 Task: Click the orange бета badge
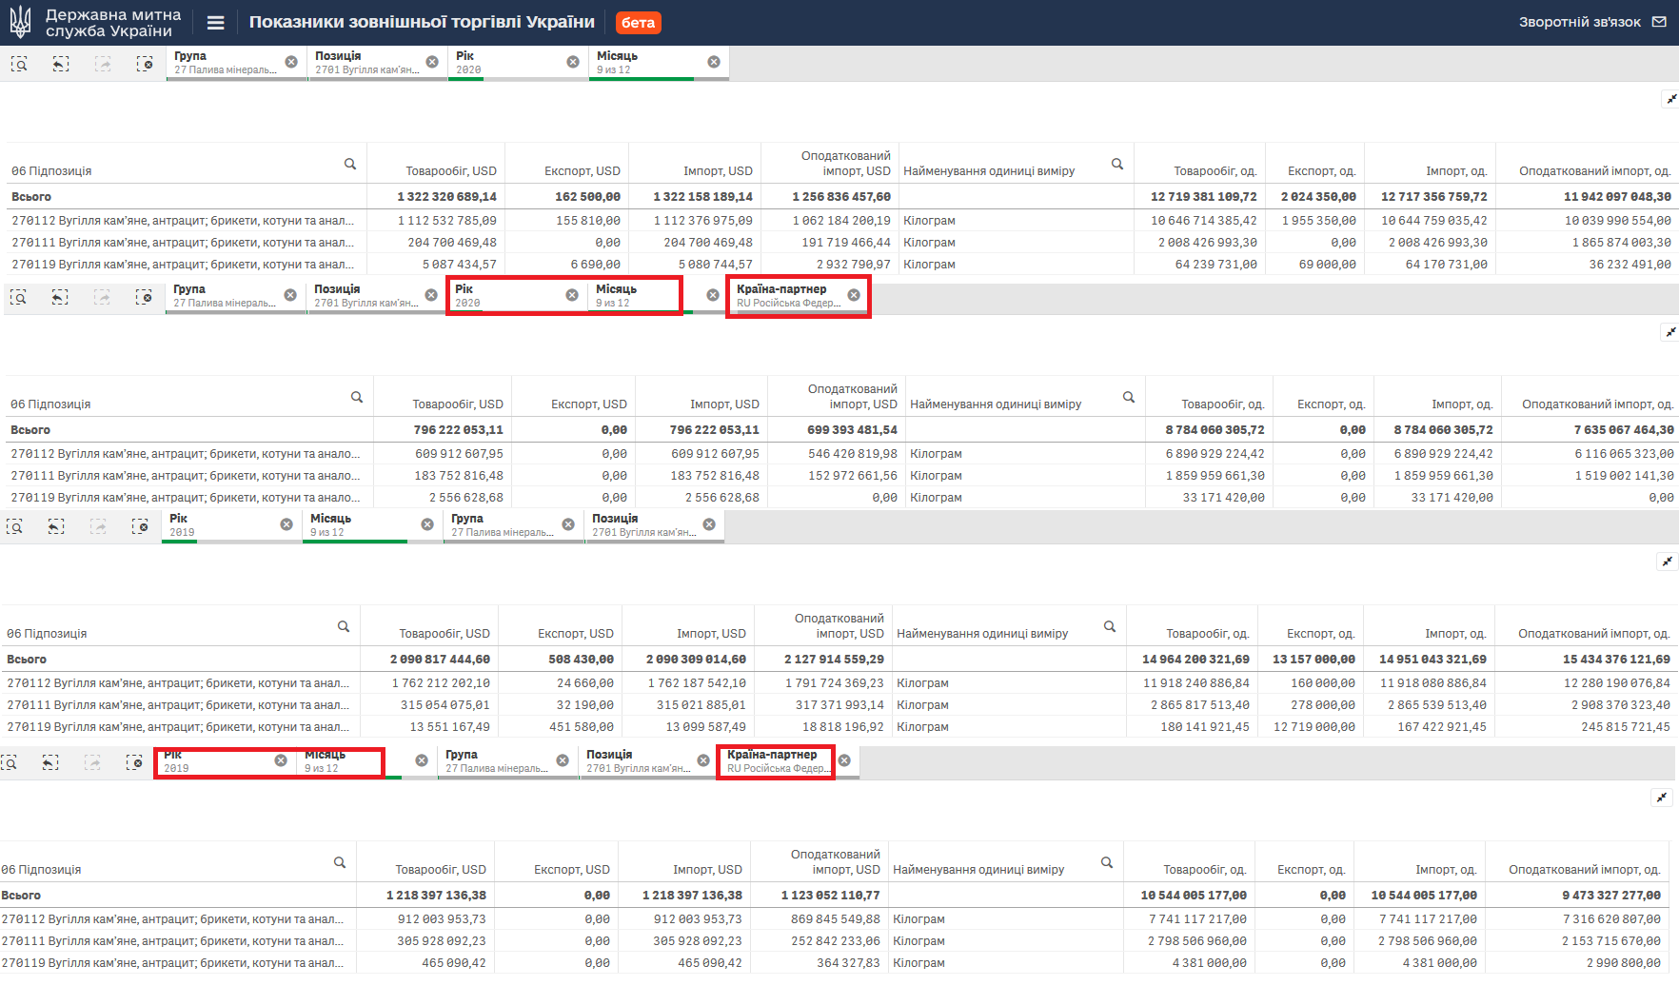point(638,23)
